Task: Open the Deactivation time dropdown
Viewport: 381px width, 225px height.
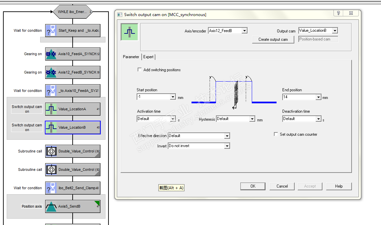Action: [318, 119]
